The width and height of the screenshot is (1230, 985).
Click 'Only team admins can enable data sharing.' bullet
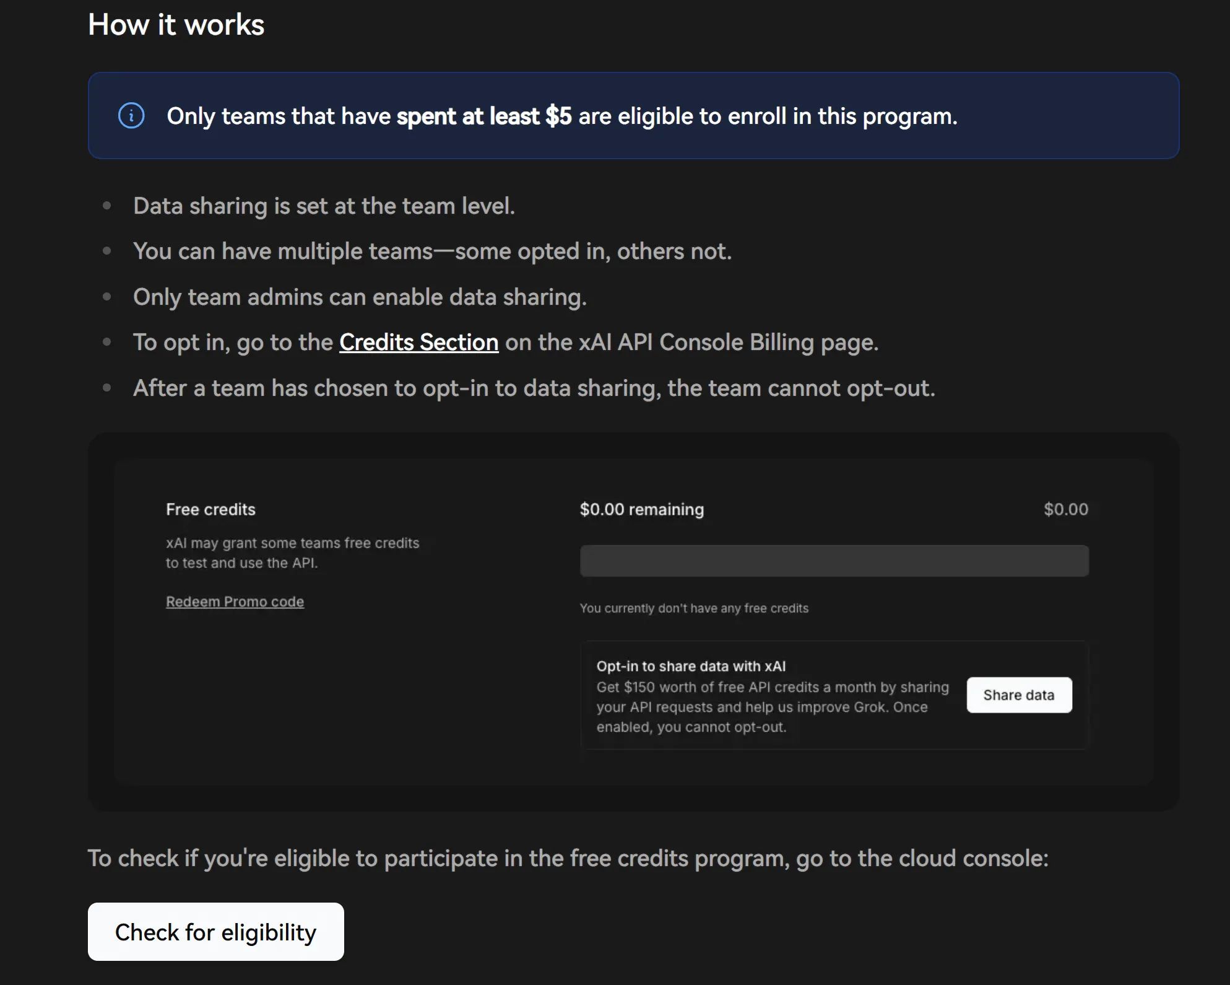tap(360, 297)
